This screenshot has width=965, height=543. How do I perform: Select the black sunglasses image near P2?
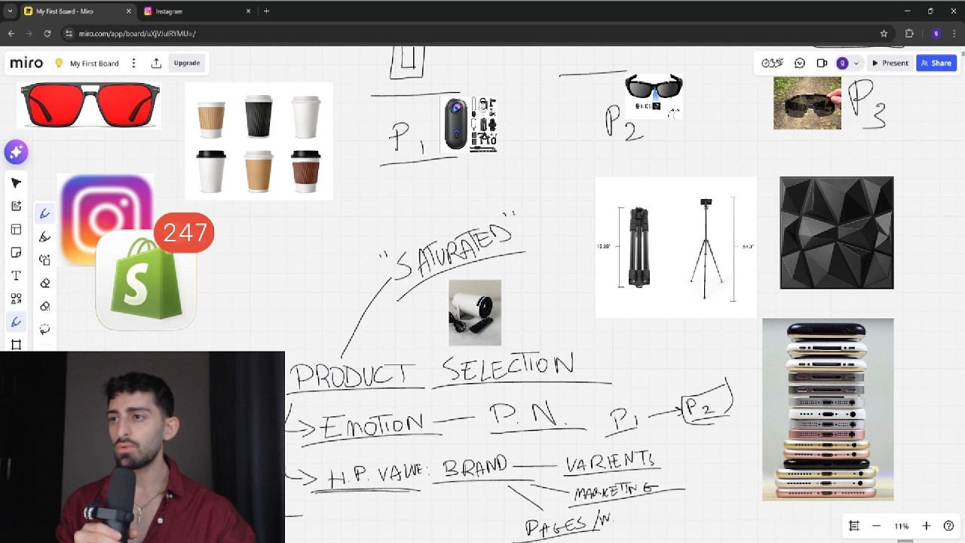(654, 95)
